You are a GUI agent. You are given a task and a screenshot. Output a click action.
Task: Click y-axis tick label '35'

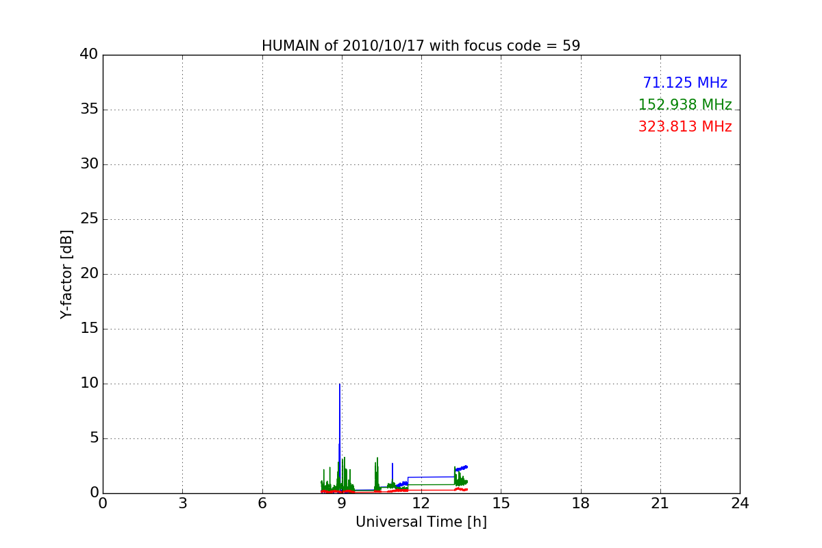(x=89, y=110)
